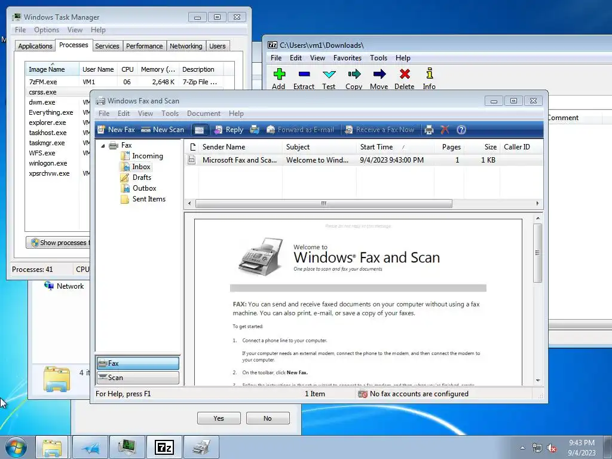This screenshot has height=459, width=612.
Task: Open the Fax and Scan Help menu
Action: coord(236,114)
